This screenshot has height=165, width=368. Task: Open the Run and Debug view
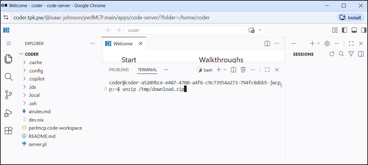pos(8,113)
